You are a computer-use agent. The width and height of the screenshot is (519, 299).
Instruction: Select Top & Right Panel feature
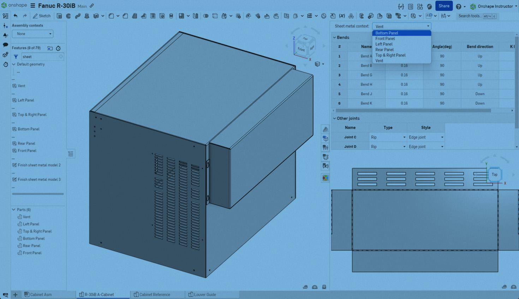coord(32,115)
